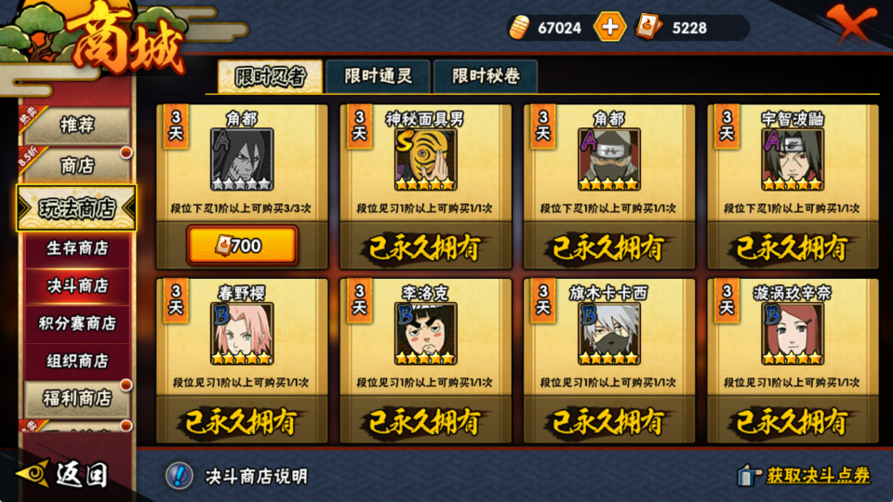Click the duel ticket currency icon
Image resolution: width=893 pixels, height=502 pixels.
pyautogui.click(x=648, y=27)
